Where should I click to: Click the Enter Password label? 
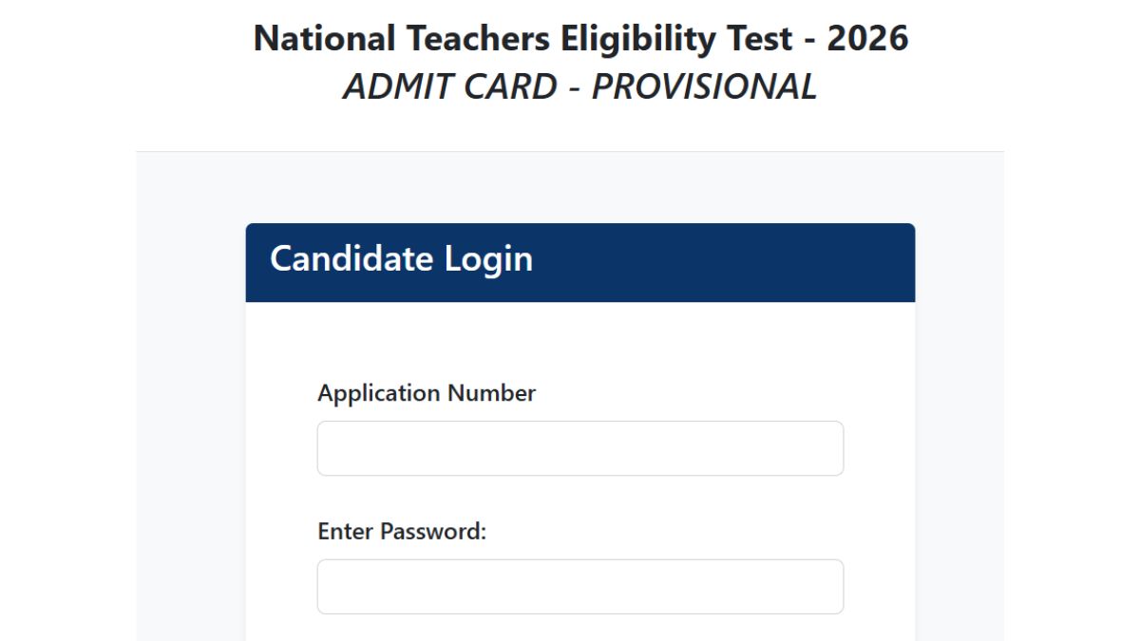pyautogui.click(x=402, y=532)
